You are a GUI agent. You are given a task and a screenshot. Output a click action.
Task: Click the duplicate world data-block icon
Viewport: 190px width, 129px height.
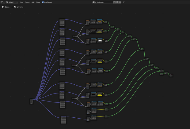117,2
